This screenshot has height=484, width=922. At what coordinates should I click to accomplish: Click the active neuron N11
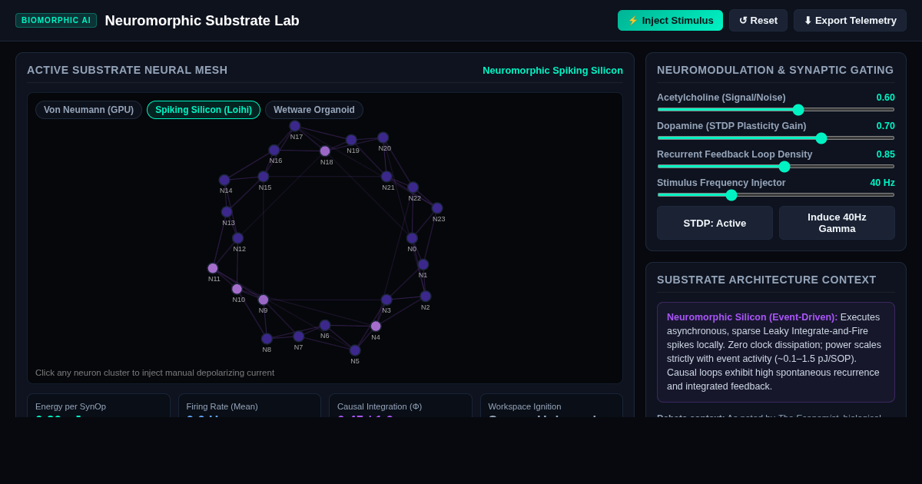(x=213, y=268)
